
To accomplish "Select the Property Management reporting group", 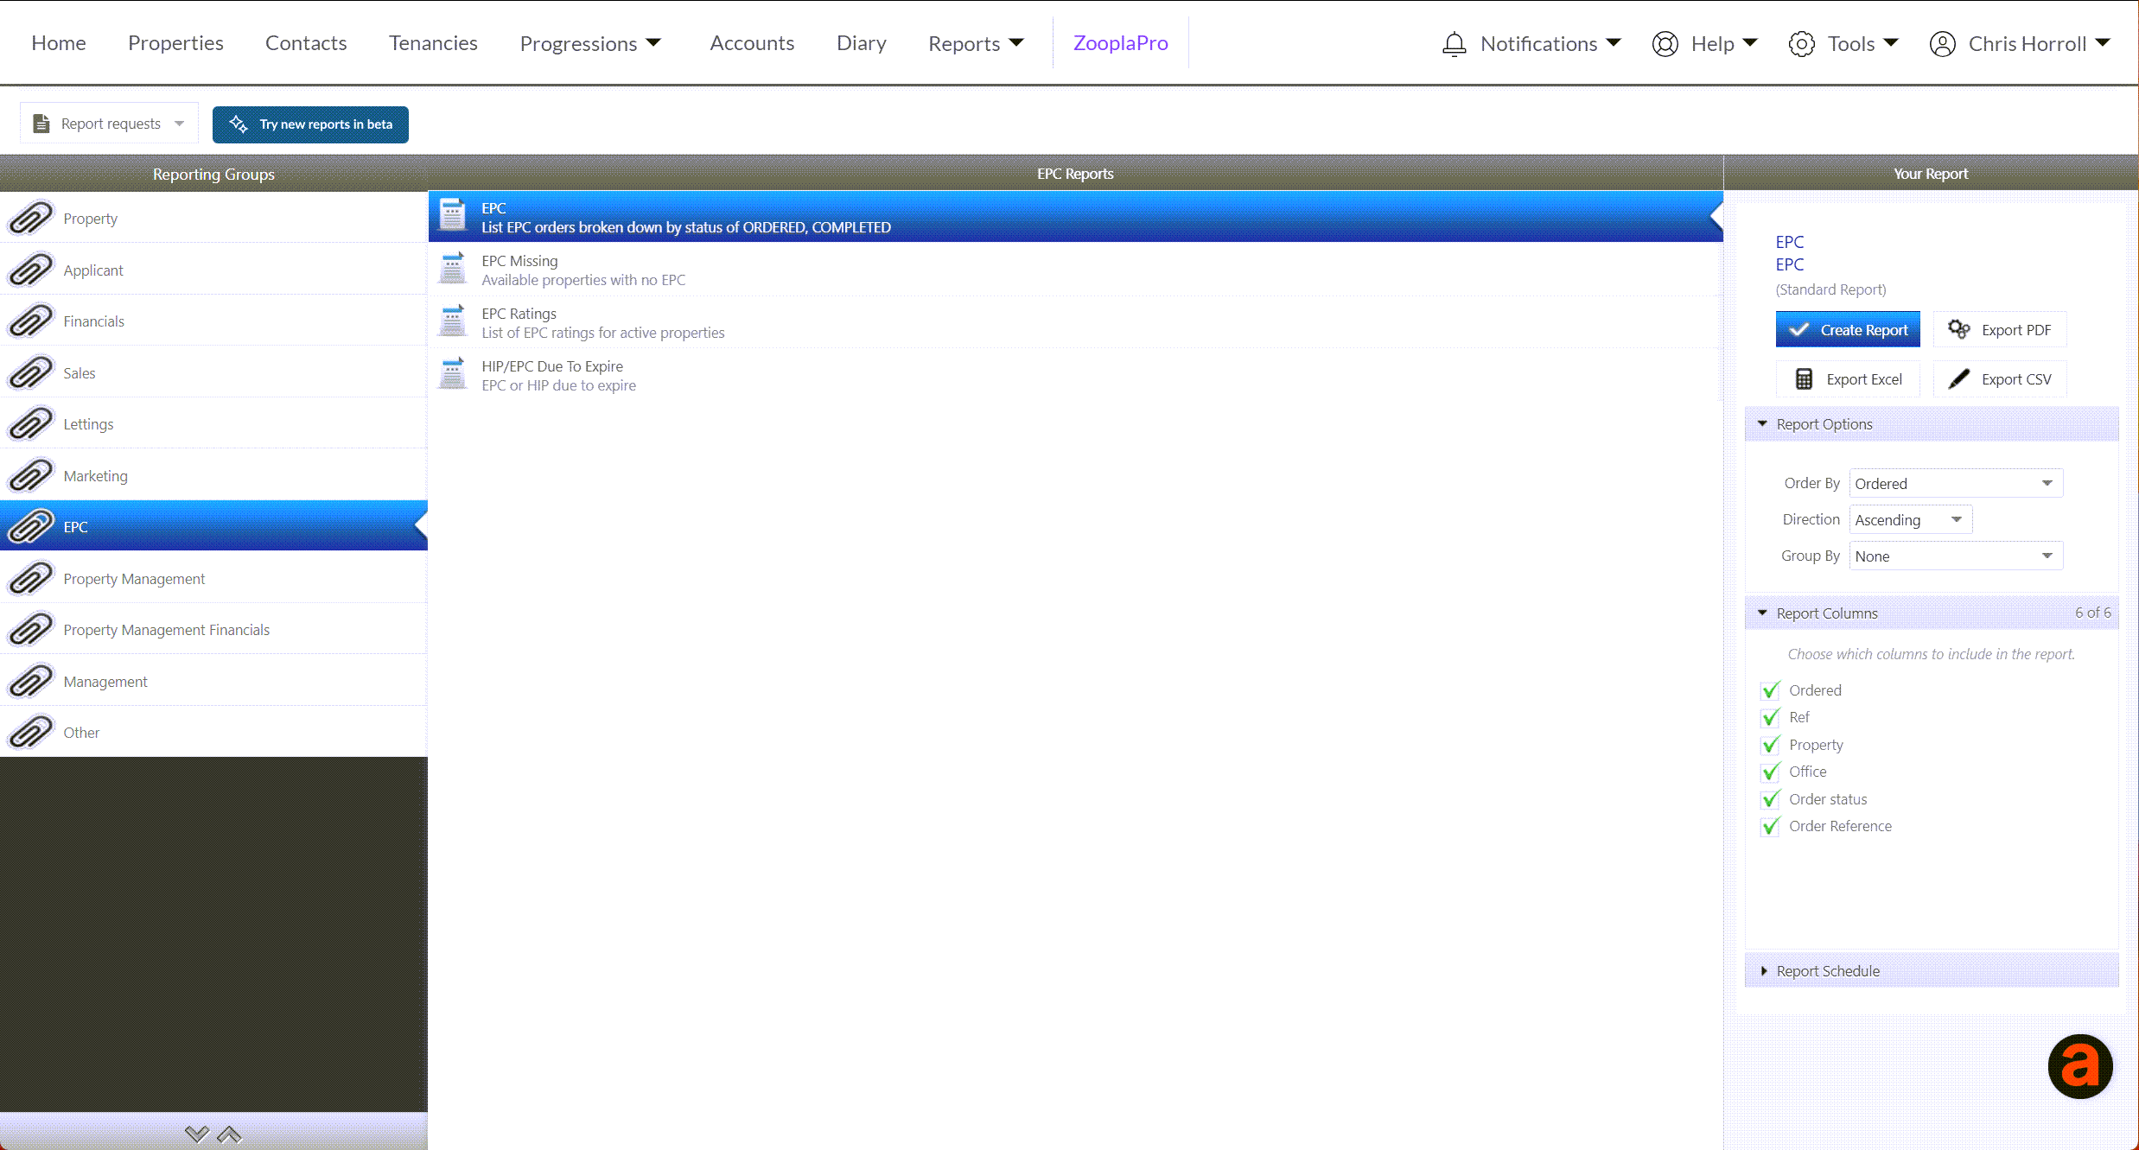I will coord(213,578).
